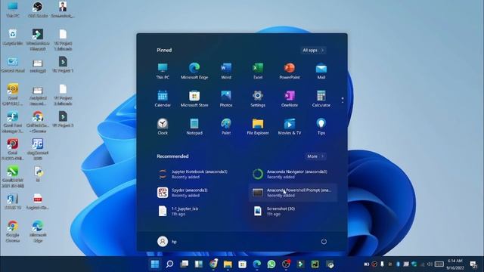The height and width of the screenshot is (272, 484).
Task: Show All apps list
Action: click(x=313, y=51)
